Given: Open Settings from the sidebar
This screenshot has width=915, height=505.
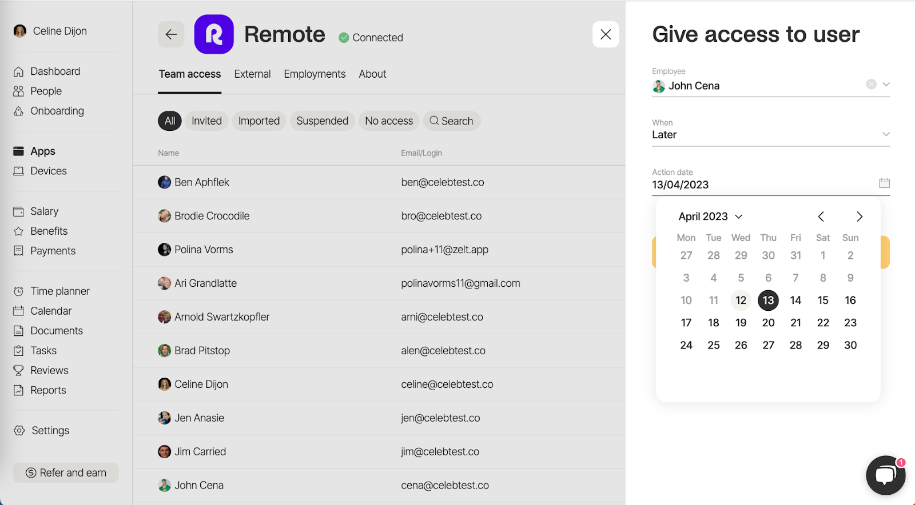Looking at the screenshot, I should 41,431.
